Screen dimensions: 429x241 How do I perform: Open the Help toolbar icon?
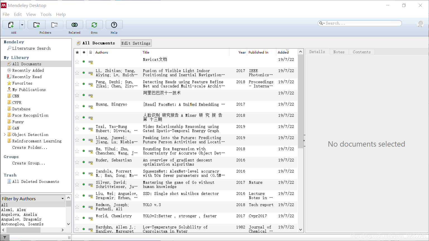[x=114, y=25]
